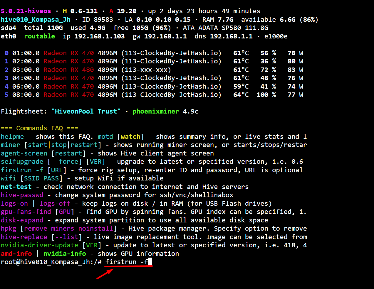Click the 'amd-info' command in red
Viewport: 374px width, 289px height.
[16, 253]
